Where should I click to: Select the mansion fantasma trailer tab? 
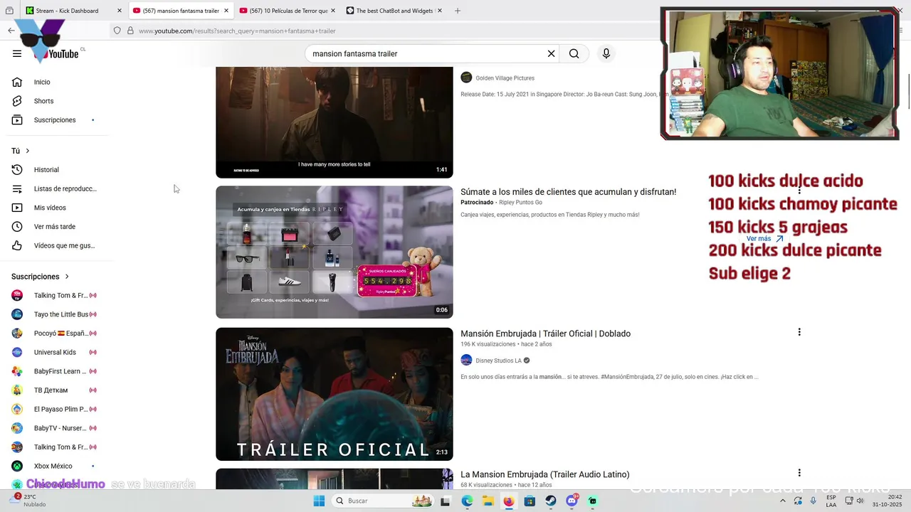(181, 11)
